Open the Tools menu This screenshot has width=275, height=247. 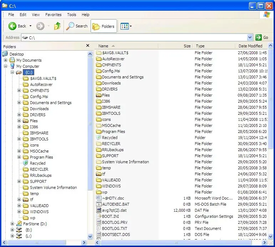pyautogui.click(x=72, y=15)
